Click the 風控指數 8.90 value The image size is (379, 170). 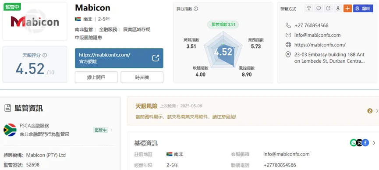pos(247,74)
